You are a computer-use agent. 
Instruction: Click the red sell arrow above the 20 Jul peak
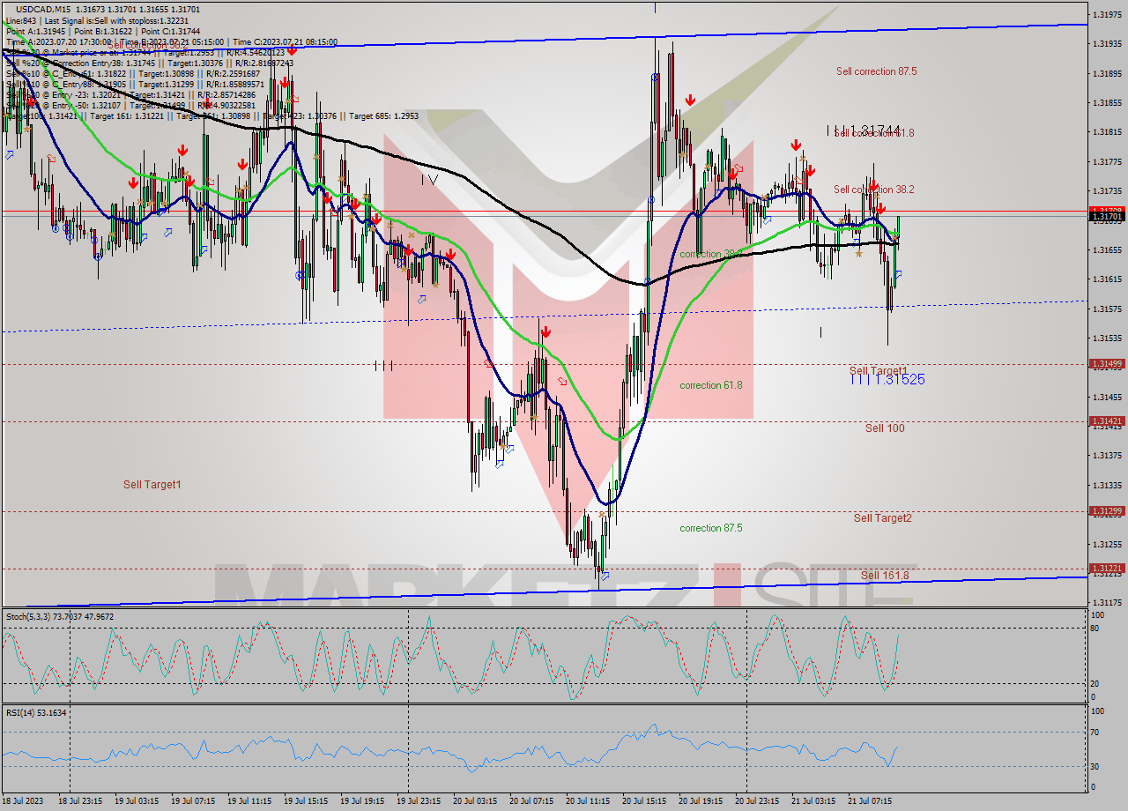coord(689,101)
